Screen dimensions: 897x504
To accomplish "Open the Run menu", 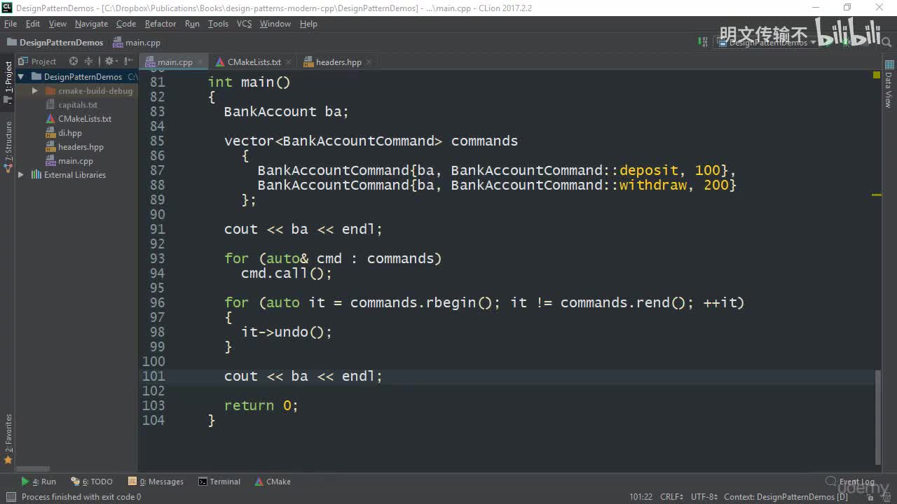I will click(193, 24).
